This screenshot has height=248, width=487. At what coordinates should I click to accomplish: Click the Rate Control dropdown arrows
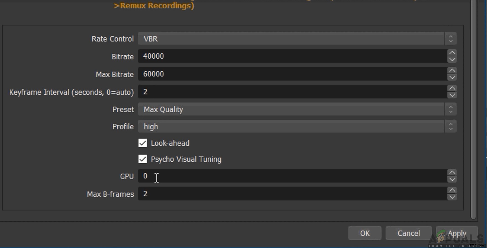click(451, 39)
